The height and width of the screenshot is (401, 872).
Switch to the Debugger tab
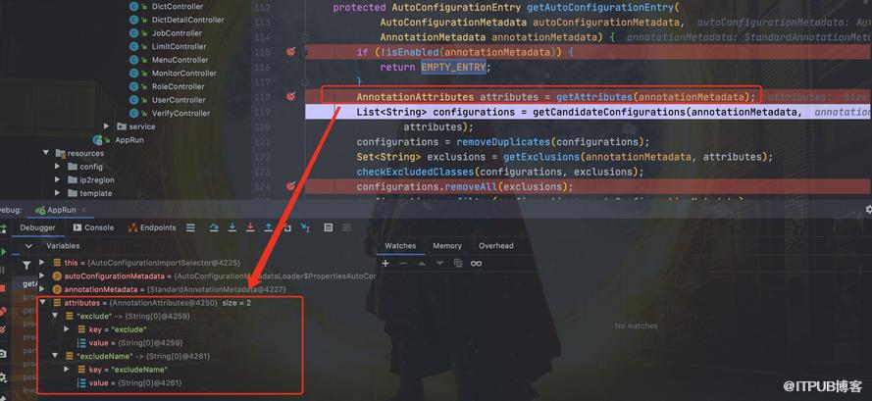point(38,227)
